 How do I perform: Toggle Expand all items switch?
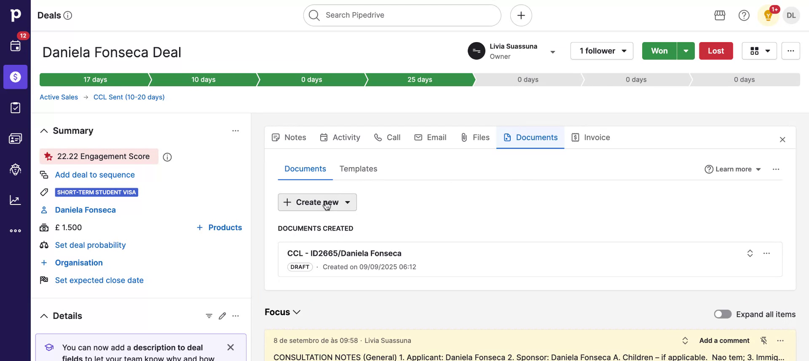point(723,314)
